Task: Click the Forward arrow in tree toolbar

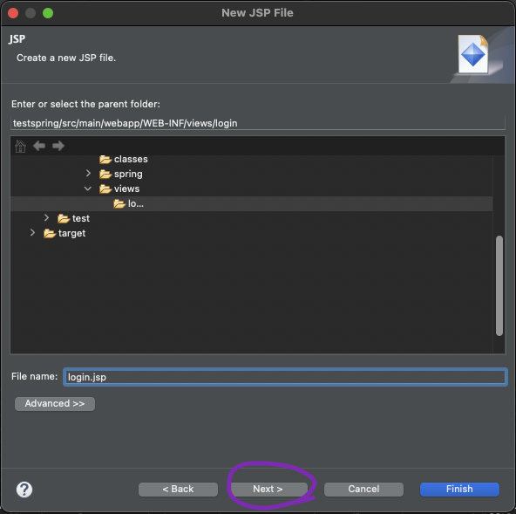Action: (x=58, y=146)
